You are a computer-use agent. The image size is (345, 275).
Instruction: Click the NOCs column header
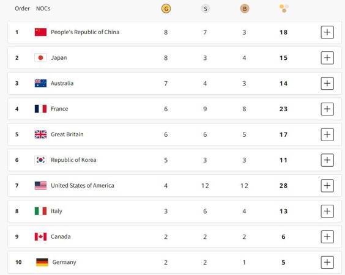[x=43, y=9]
